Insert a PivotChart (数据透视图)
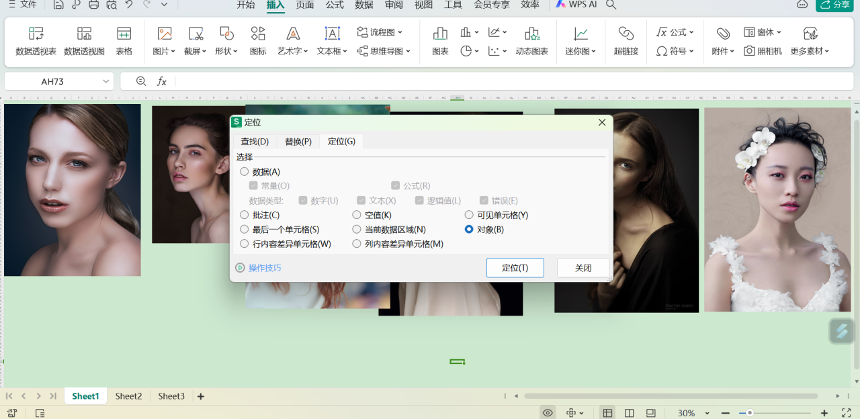The width and height of the screenshot is (860, 419). click(x=85, y=41)
